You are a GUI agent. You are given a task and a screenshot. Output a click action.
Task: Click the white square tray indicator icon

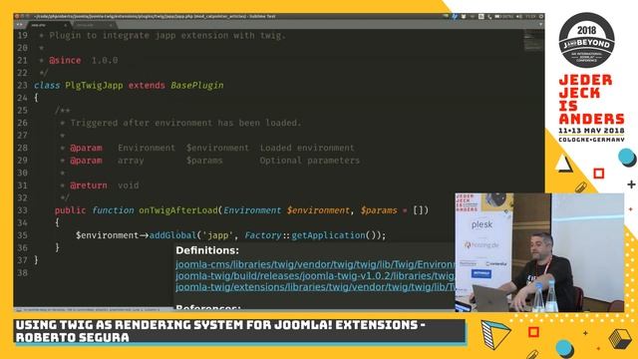tap(481, 16)
